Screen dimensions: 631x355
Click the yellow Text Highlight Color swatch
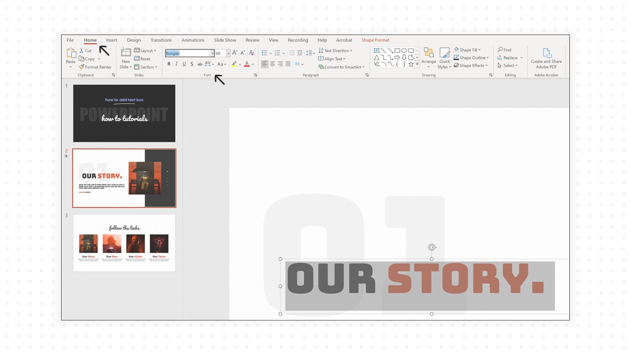(234, 64)
